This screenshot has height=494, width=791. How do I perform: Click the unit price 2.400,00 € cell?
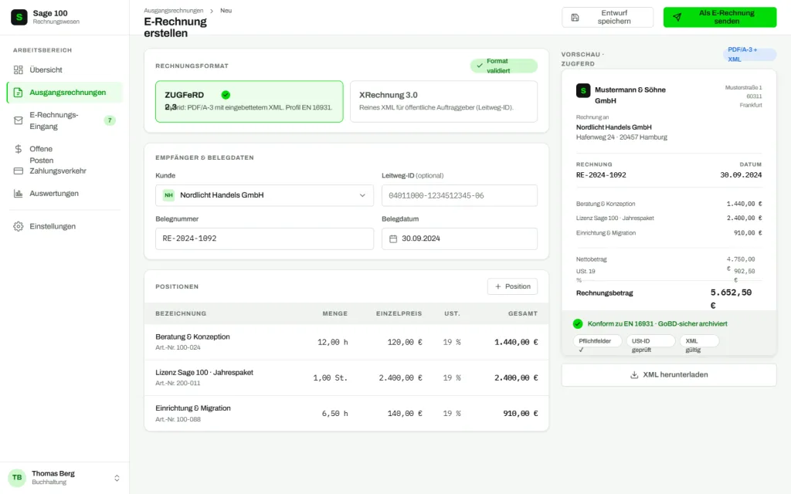tap(401, 378)
